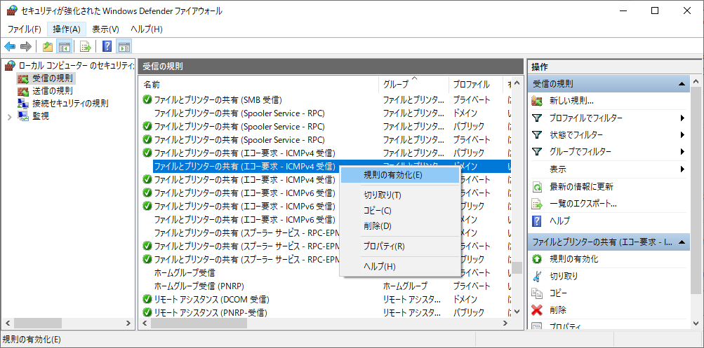
Task: Expand the 表示 submenu arrow in actions pane
Action: click(x=682, y=169)
